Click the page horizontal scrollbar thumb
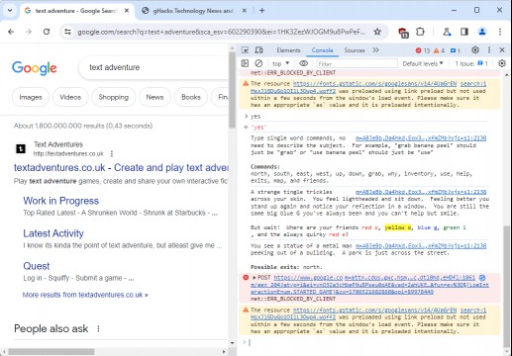The image size is (512, 356). (51, 352)
